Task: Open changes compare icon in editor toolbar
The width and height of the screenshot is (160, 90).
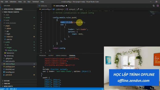Action: [x=153, y=6]
